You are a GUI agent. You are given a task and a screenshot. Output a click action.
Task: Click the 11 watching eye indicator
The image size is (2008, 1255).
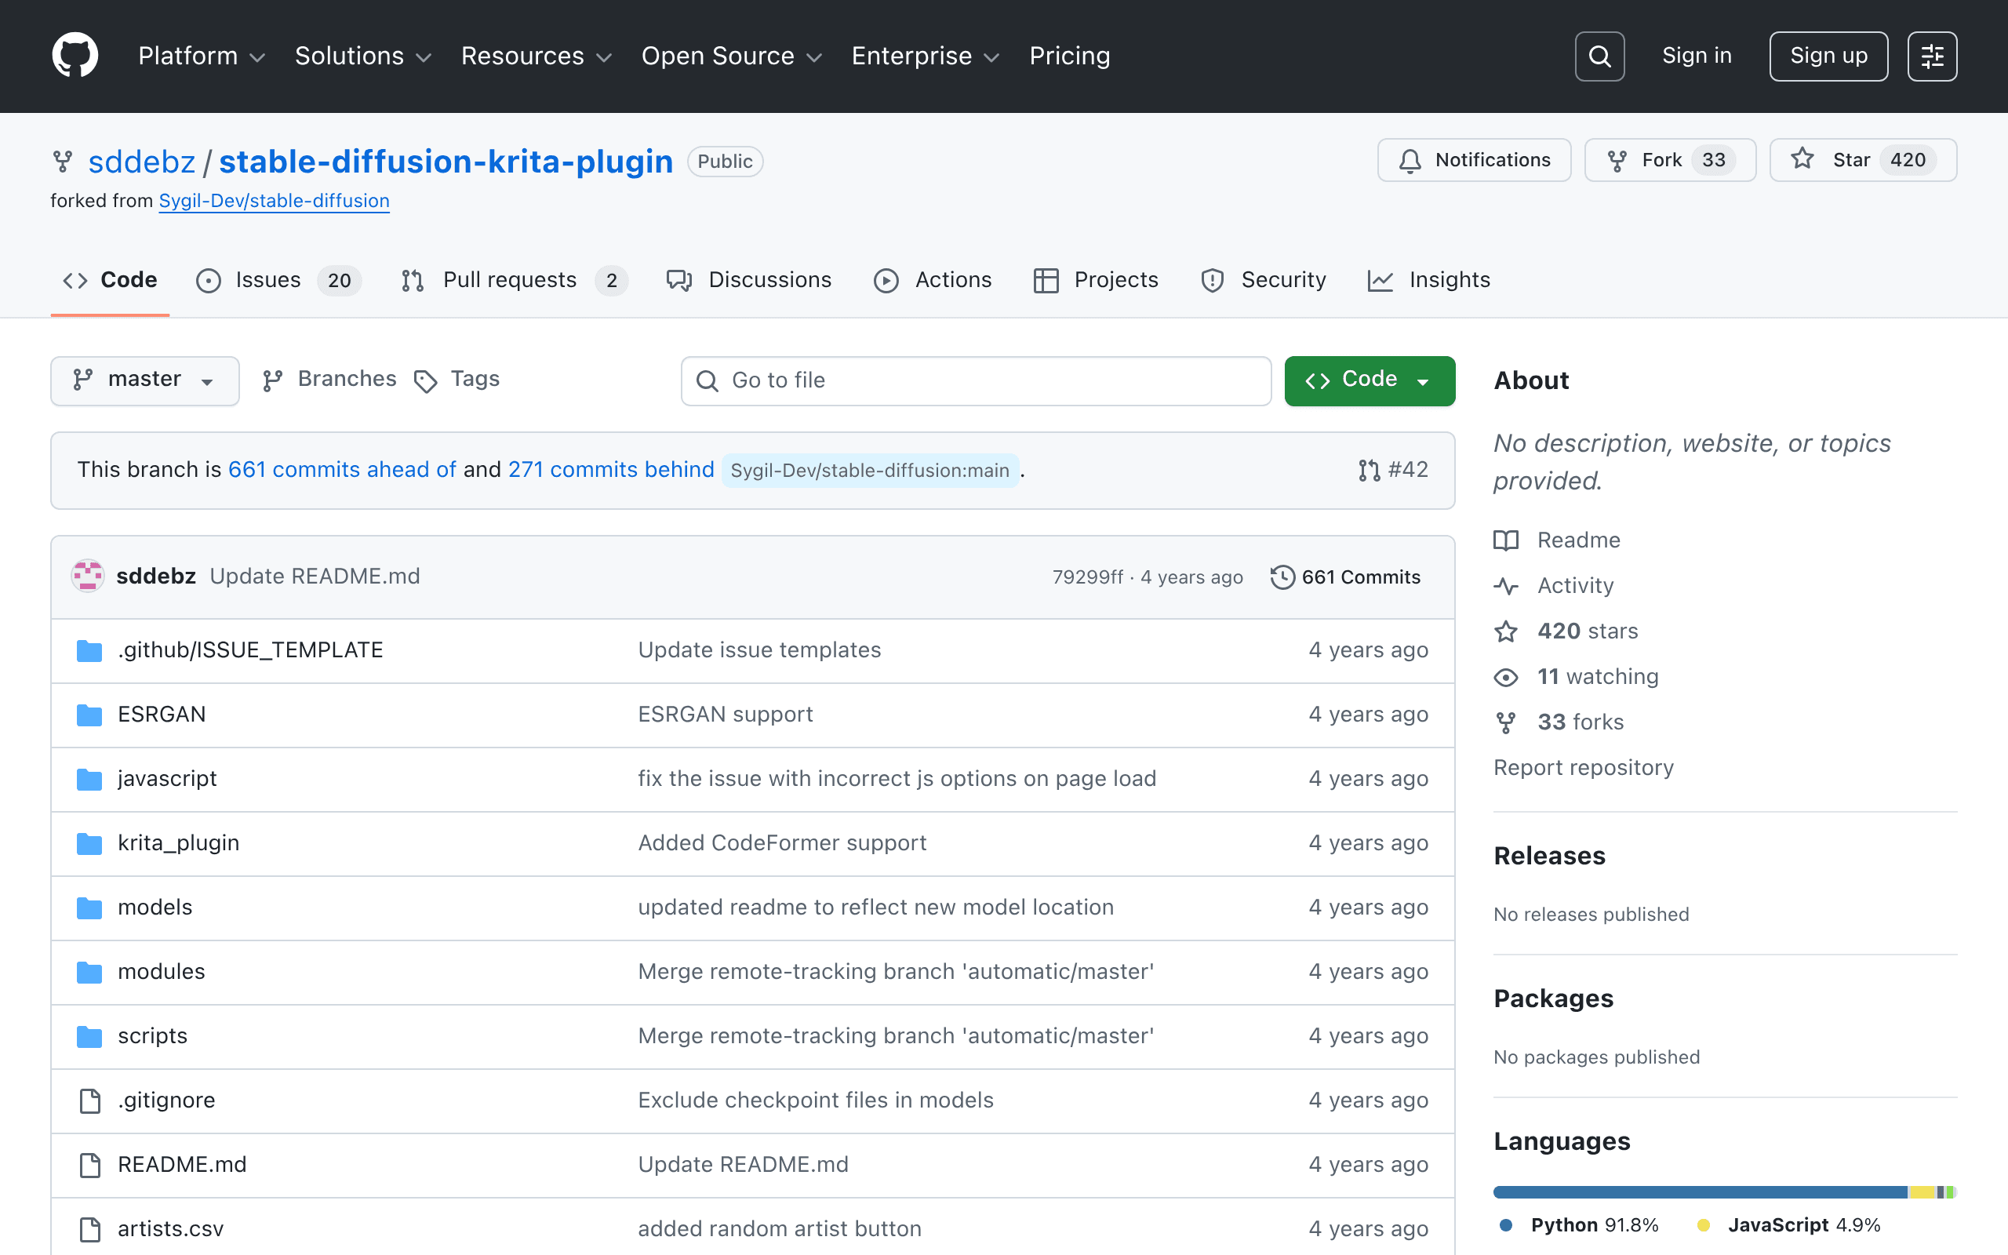click(x=1505, y=677)
